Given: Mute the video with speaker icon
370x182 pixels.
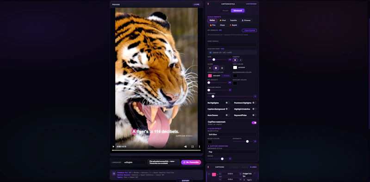Looking at the screenshot, I should pos(185,147).
